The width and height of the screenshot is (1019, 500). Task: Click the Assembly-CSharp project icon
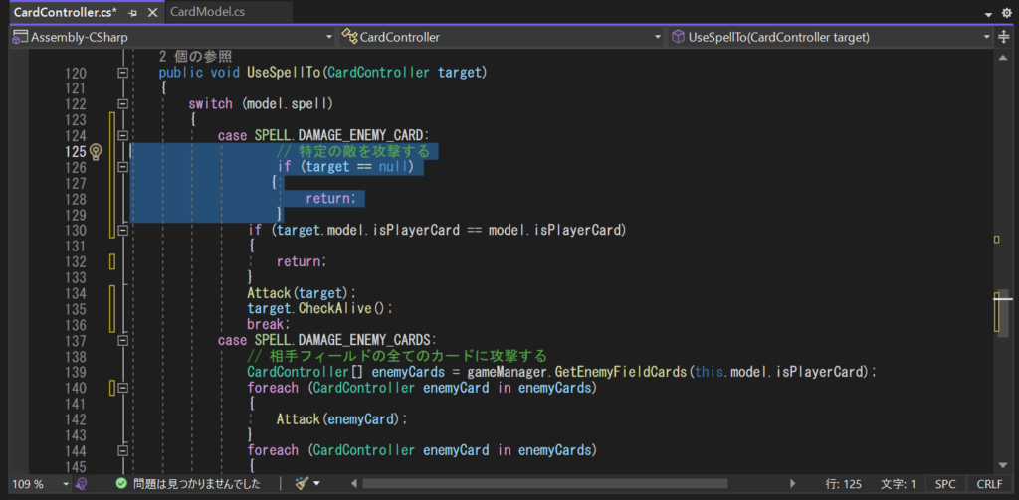click(x=20, y=37)
